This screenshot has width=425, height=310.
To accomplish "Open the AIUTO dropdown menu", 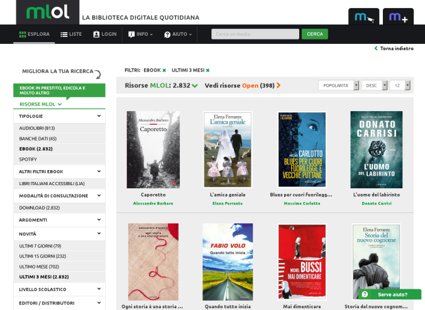I will [x=178, y=34].
